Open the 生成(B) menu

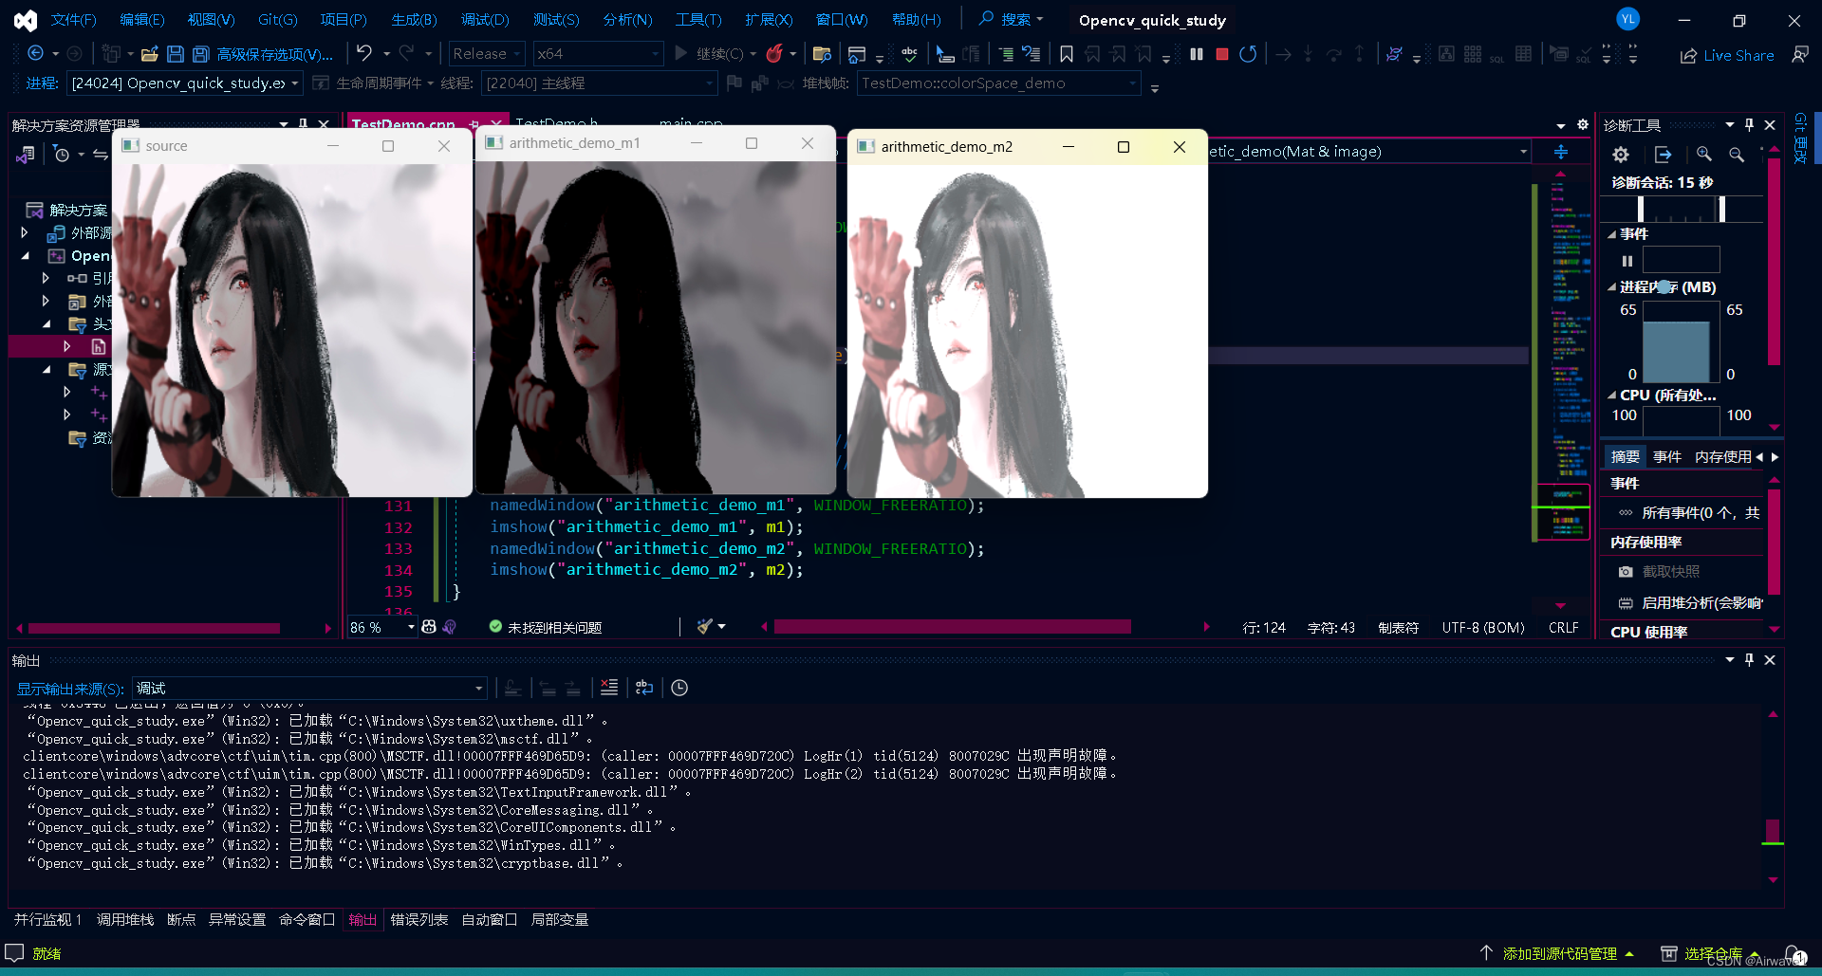[414, 19]
